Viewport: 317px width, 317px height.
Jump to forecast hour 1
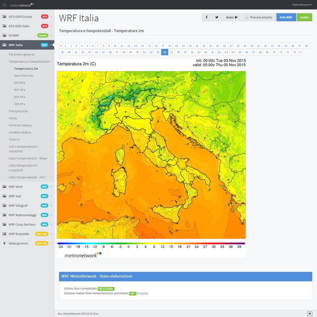point(65,46)
